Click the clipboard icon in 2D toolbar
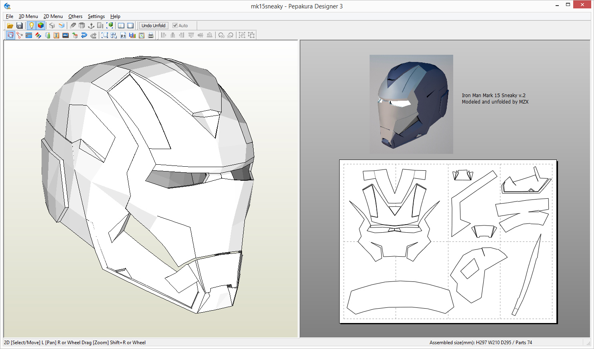 point(142,35)
